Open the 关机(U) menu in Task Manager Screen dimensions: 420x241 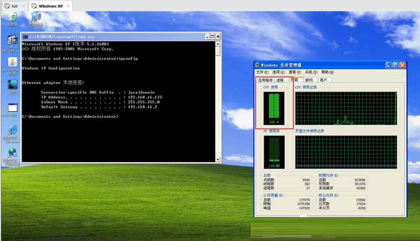tap(311, 72)
